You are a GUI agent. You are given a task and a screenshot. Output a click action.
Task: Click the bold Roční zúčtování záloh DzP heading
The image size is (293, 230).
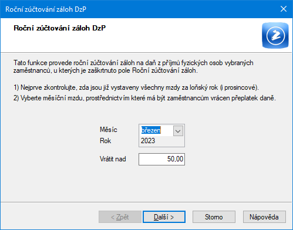tap(60, 28)
